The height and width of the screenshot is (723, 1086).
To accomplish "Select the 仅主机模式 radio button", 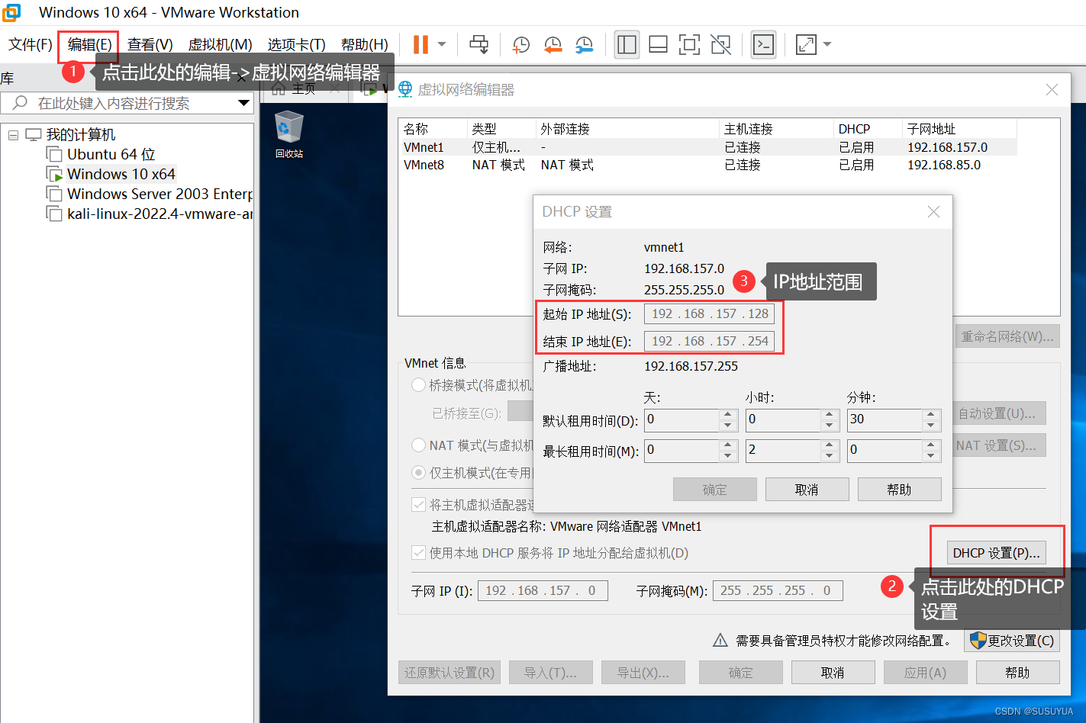I will coord(418,473).
